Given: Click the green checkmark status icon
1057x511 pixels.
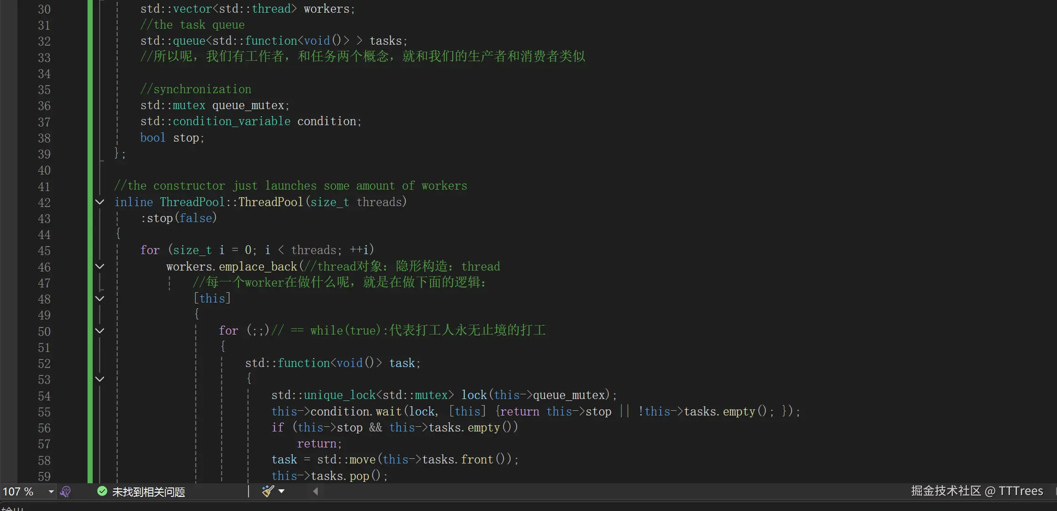Looking at the screenshot, I should point(102,491).
